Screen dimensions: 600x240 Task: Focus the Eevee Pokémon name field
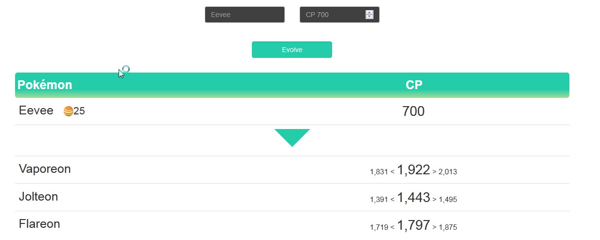(244, 15)
